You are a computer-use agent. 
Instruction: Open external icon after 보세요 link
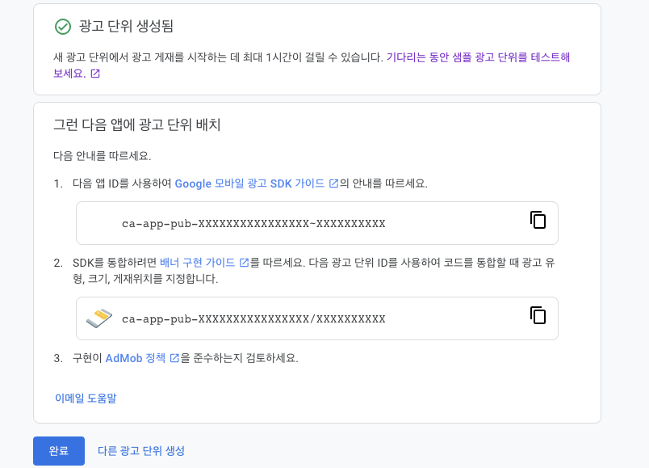[95, 74]
